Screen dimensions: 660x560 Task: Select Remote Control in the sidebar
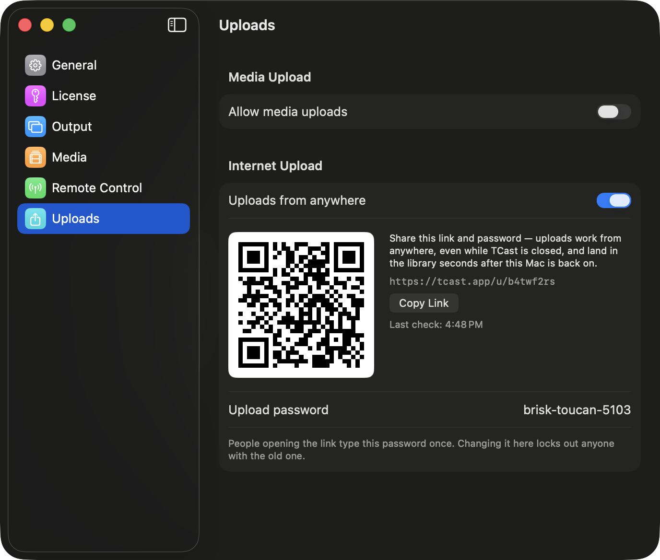pyautogui.click(x=104, y=188)
